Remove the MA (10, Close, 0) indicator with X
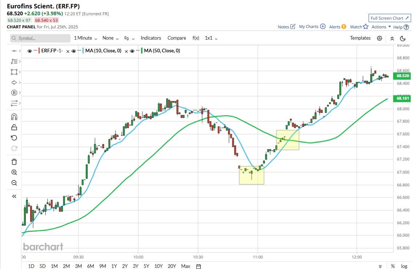This screenshot has height=269, width=414. coord(126,51)
